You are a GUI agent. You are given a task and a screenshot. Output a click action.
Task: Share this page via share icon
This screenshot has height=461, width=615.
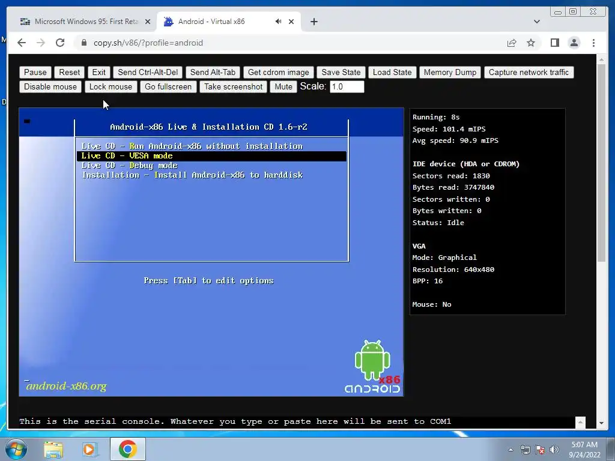(x=512, y=43)
